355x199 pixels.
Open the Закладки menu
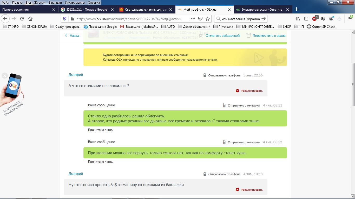(55, 2)
